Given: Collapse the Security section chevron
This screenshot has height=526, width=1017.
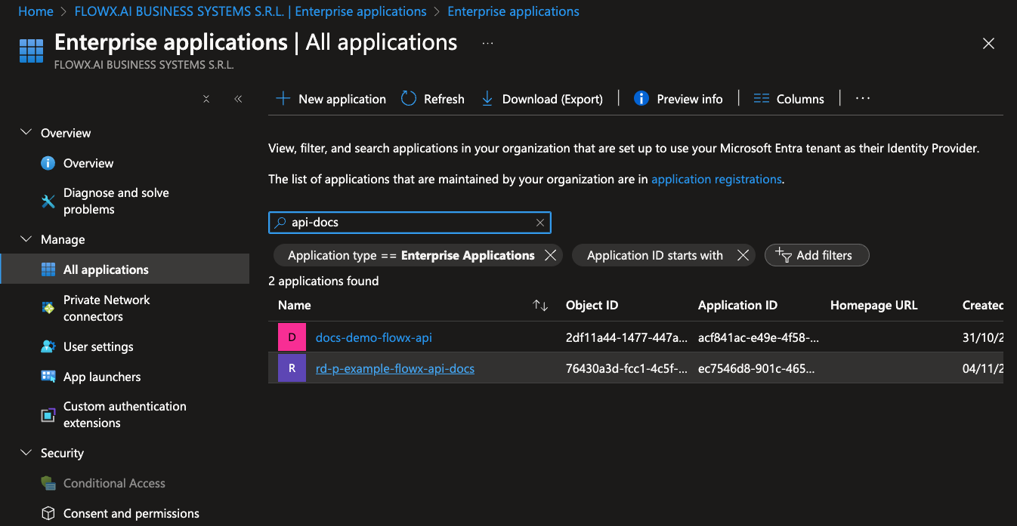Looking at the screenshot, I should click(x=26, y=453).
